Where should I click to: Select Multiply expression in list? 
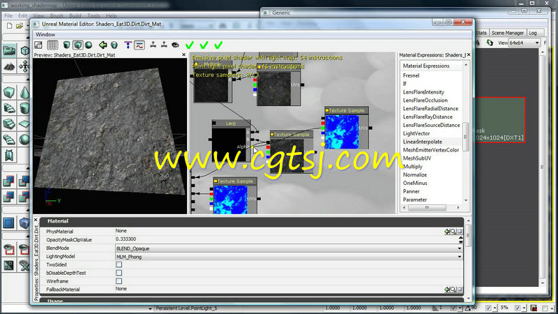coord(413,166)
